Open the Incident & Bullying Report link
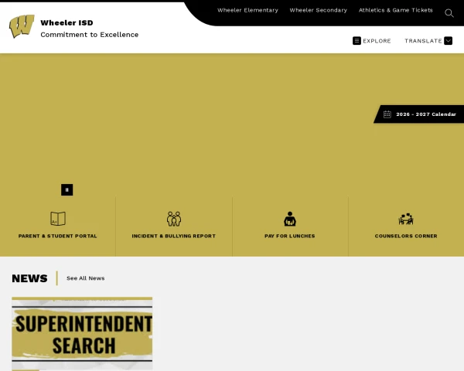Image resolution: width=464 pixels, height=371 pixels. click(x=174, y=236)
